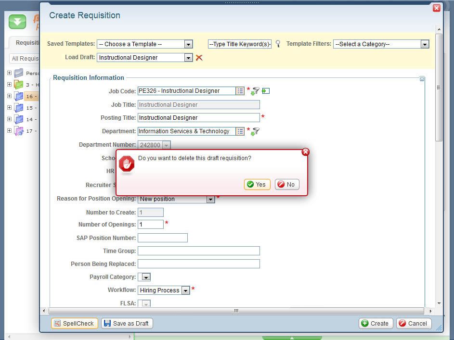Image resolution: width=454 pixels, height=340 pixels.
Task: Click the green arrow icon beside Job Code
Action: pyautogui.click(x=266, y=91)
